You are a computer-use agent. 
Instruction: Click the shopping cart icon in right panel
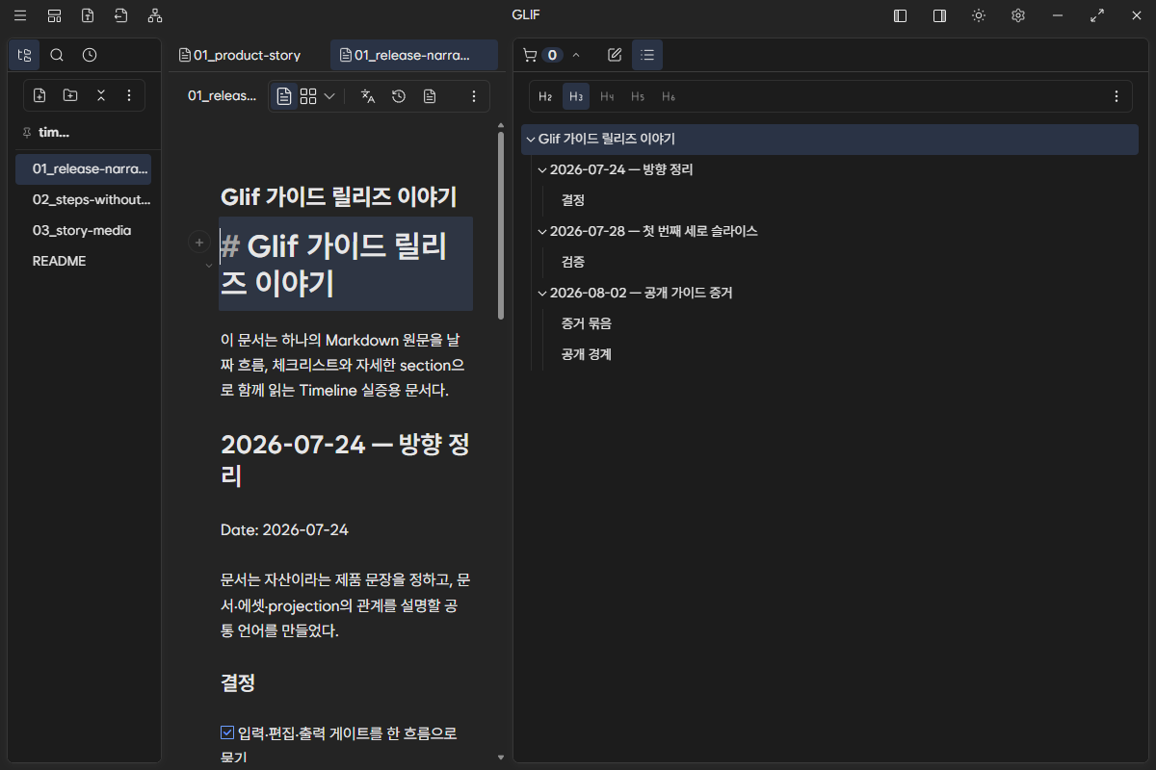(529, 55)
